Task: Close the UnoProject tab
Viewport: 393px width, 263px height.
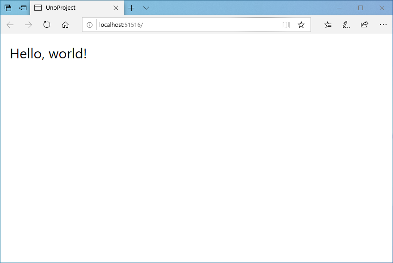Action: point(116,8)
